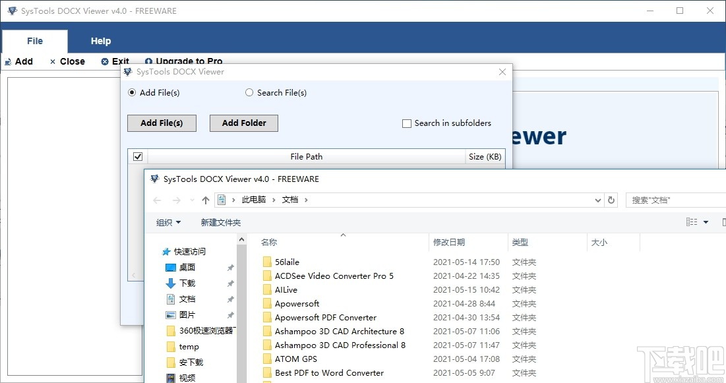The width and height of the screenshot is (726, 383).
Task: Open the address bar dropdown arrow
Action: click(x=597, y=199)
